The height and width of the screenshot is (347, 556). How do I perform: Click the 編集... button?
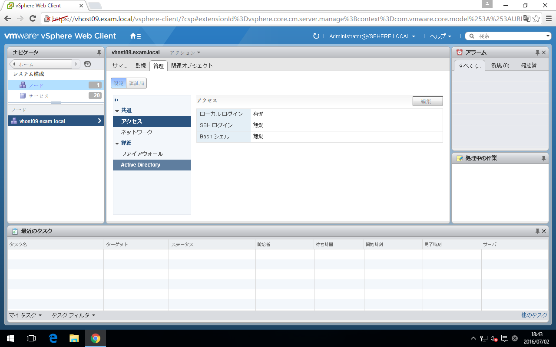pyautogui.click(x=427, y=101)
